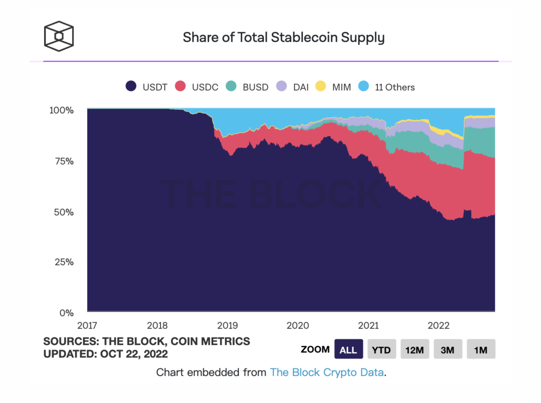The height and width of the screenshot is (403, 541).
Task: Select the ALL zoom range
Action: 348,349
